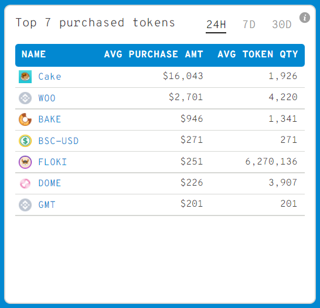This screenshot has width=320, height=308.
Task: Click the GMT token icon
Action: pos(25,205)
